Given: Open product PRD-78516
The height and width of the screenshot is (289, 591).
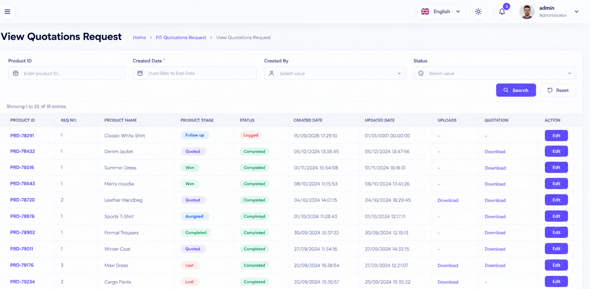Looking at the screenshot, I should click(x=22, y=168).
